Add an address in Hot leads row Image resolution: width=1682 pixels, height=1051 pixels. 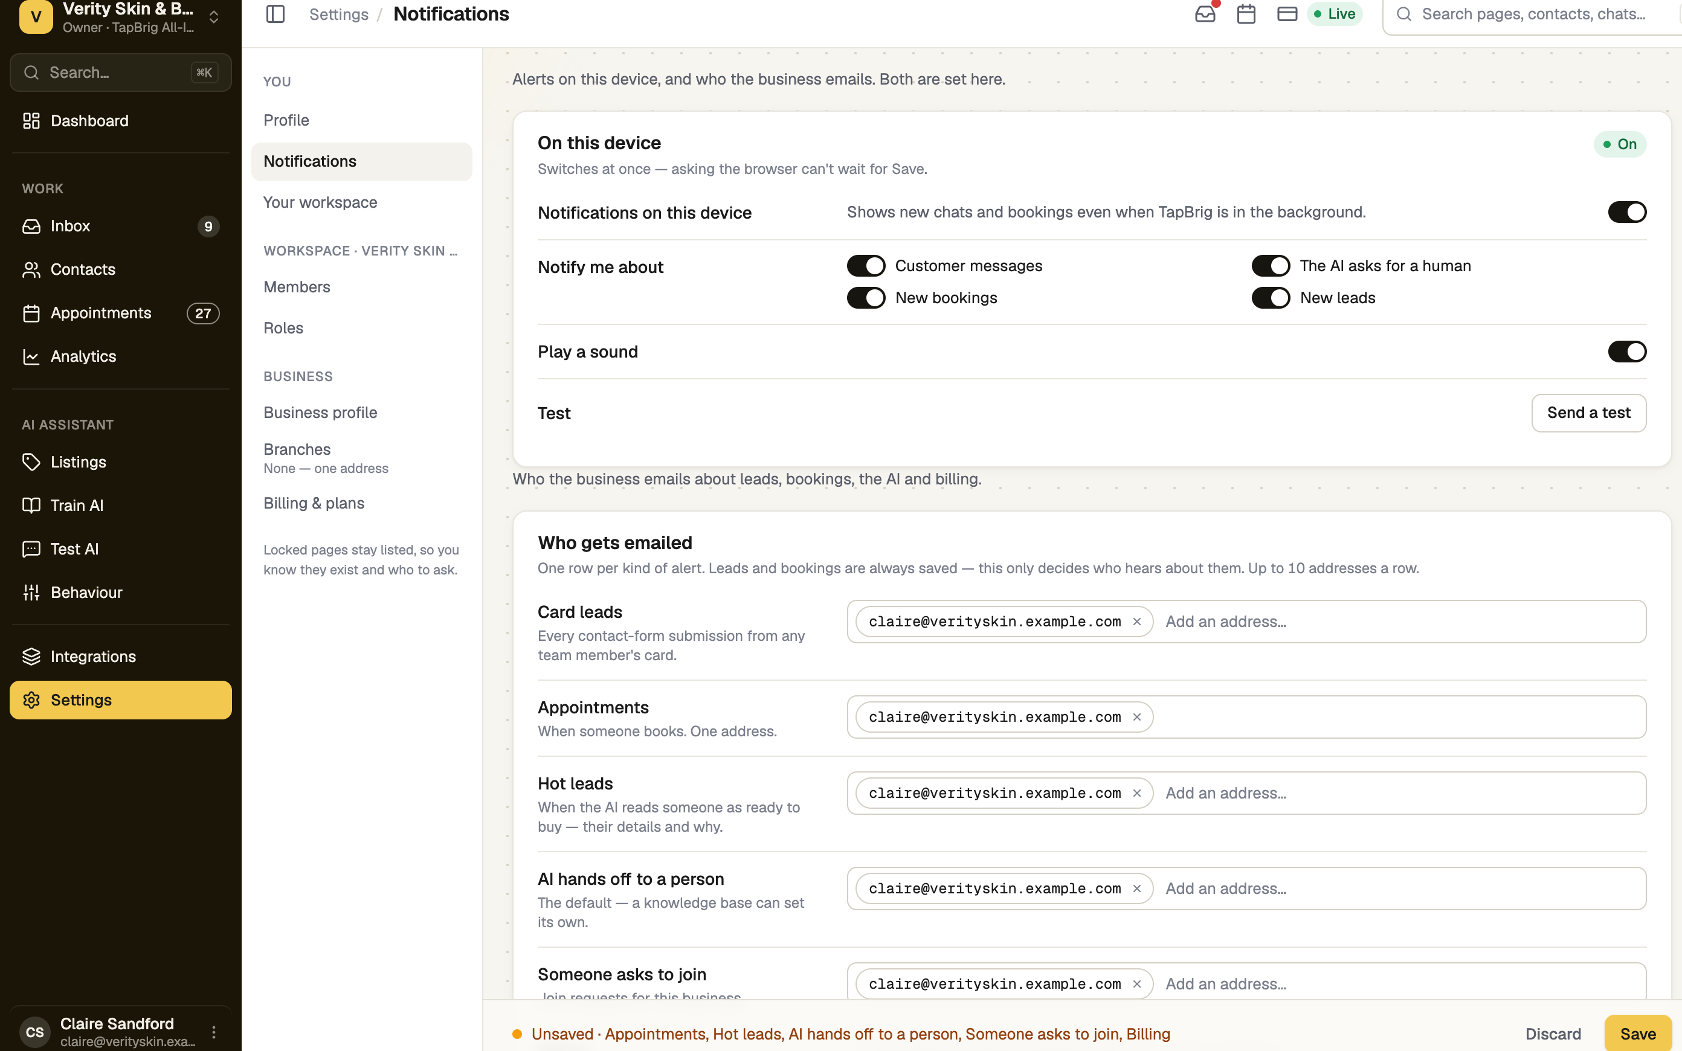(1400, 793)
